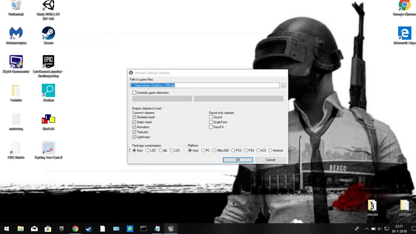
Task: Select zlib package compression
Action: click(x=161, y=150)
